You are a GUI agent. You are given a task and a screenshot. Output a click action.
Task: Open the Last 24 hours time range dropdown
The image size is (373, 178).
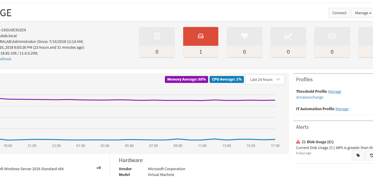(x=265, y=79)
